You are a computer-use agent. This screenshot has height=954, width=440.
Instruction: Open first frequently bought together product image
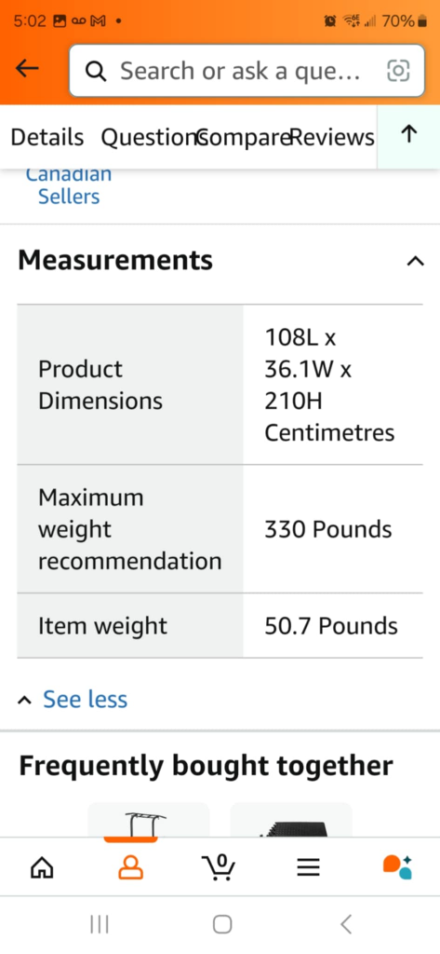[148, 820]
